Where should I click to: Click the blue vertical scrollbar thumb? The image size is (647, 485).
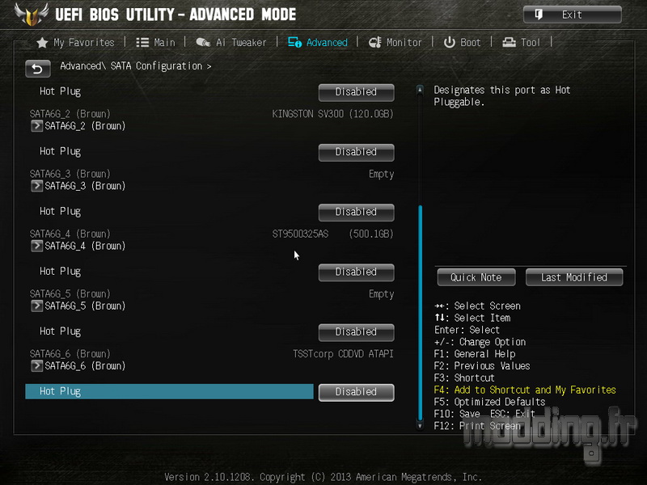pos(420,312)
